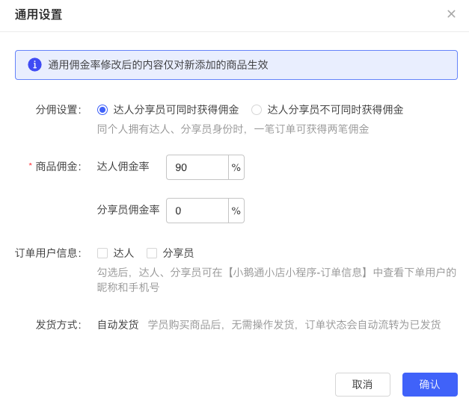This screenshot has width=469, height=404.
Task: Click the 分佣设置 label
Action: click(x=58, y=110)
